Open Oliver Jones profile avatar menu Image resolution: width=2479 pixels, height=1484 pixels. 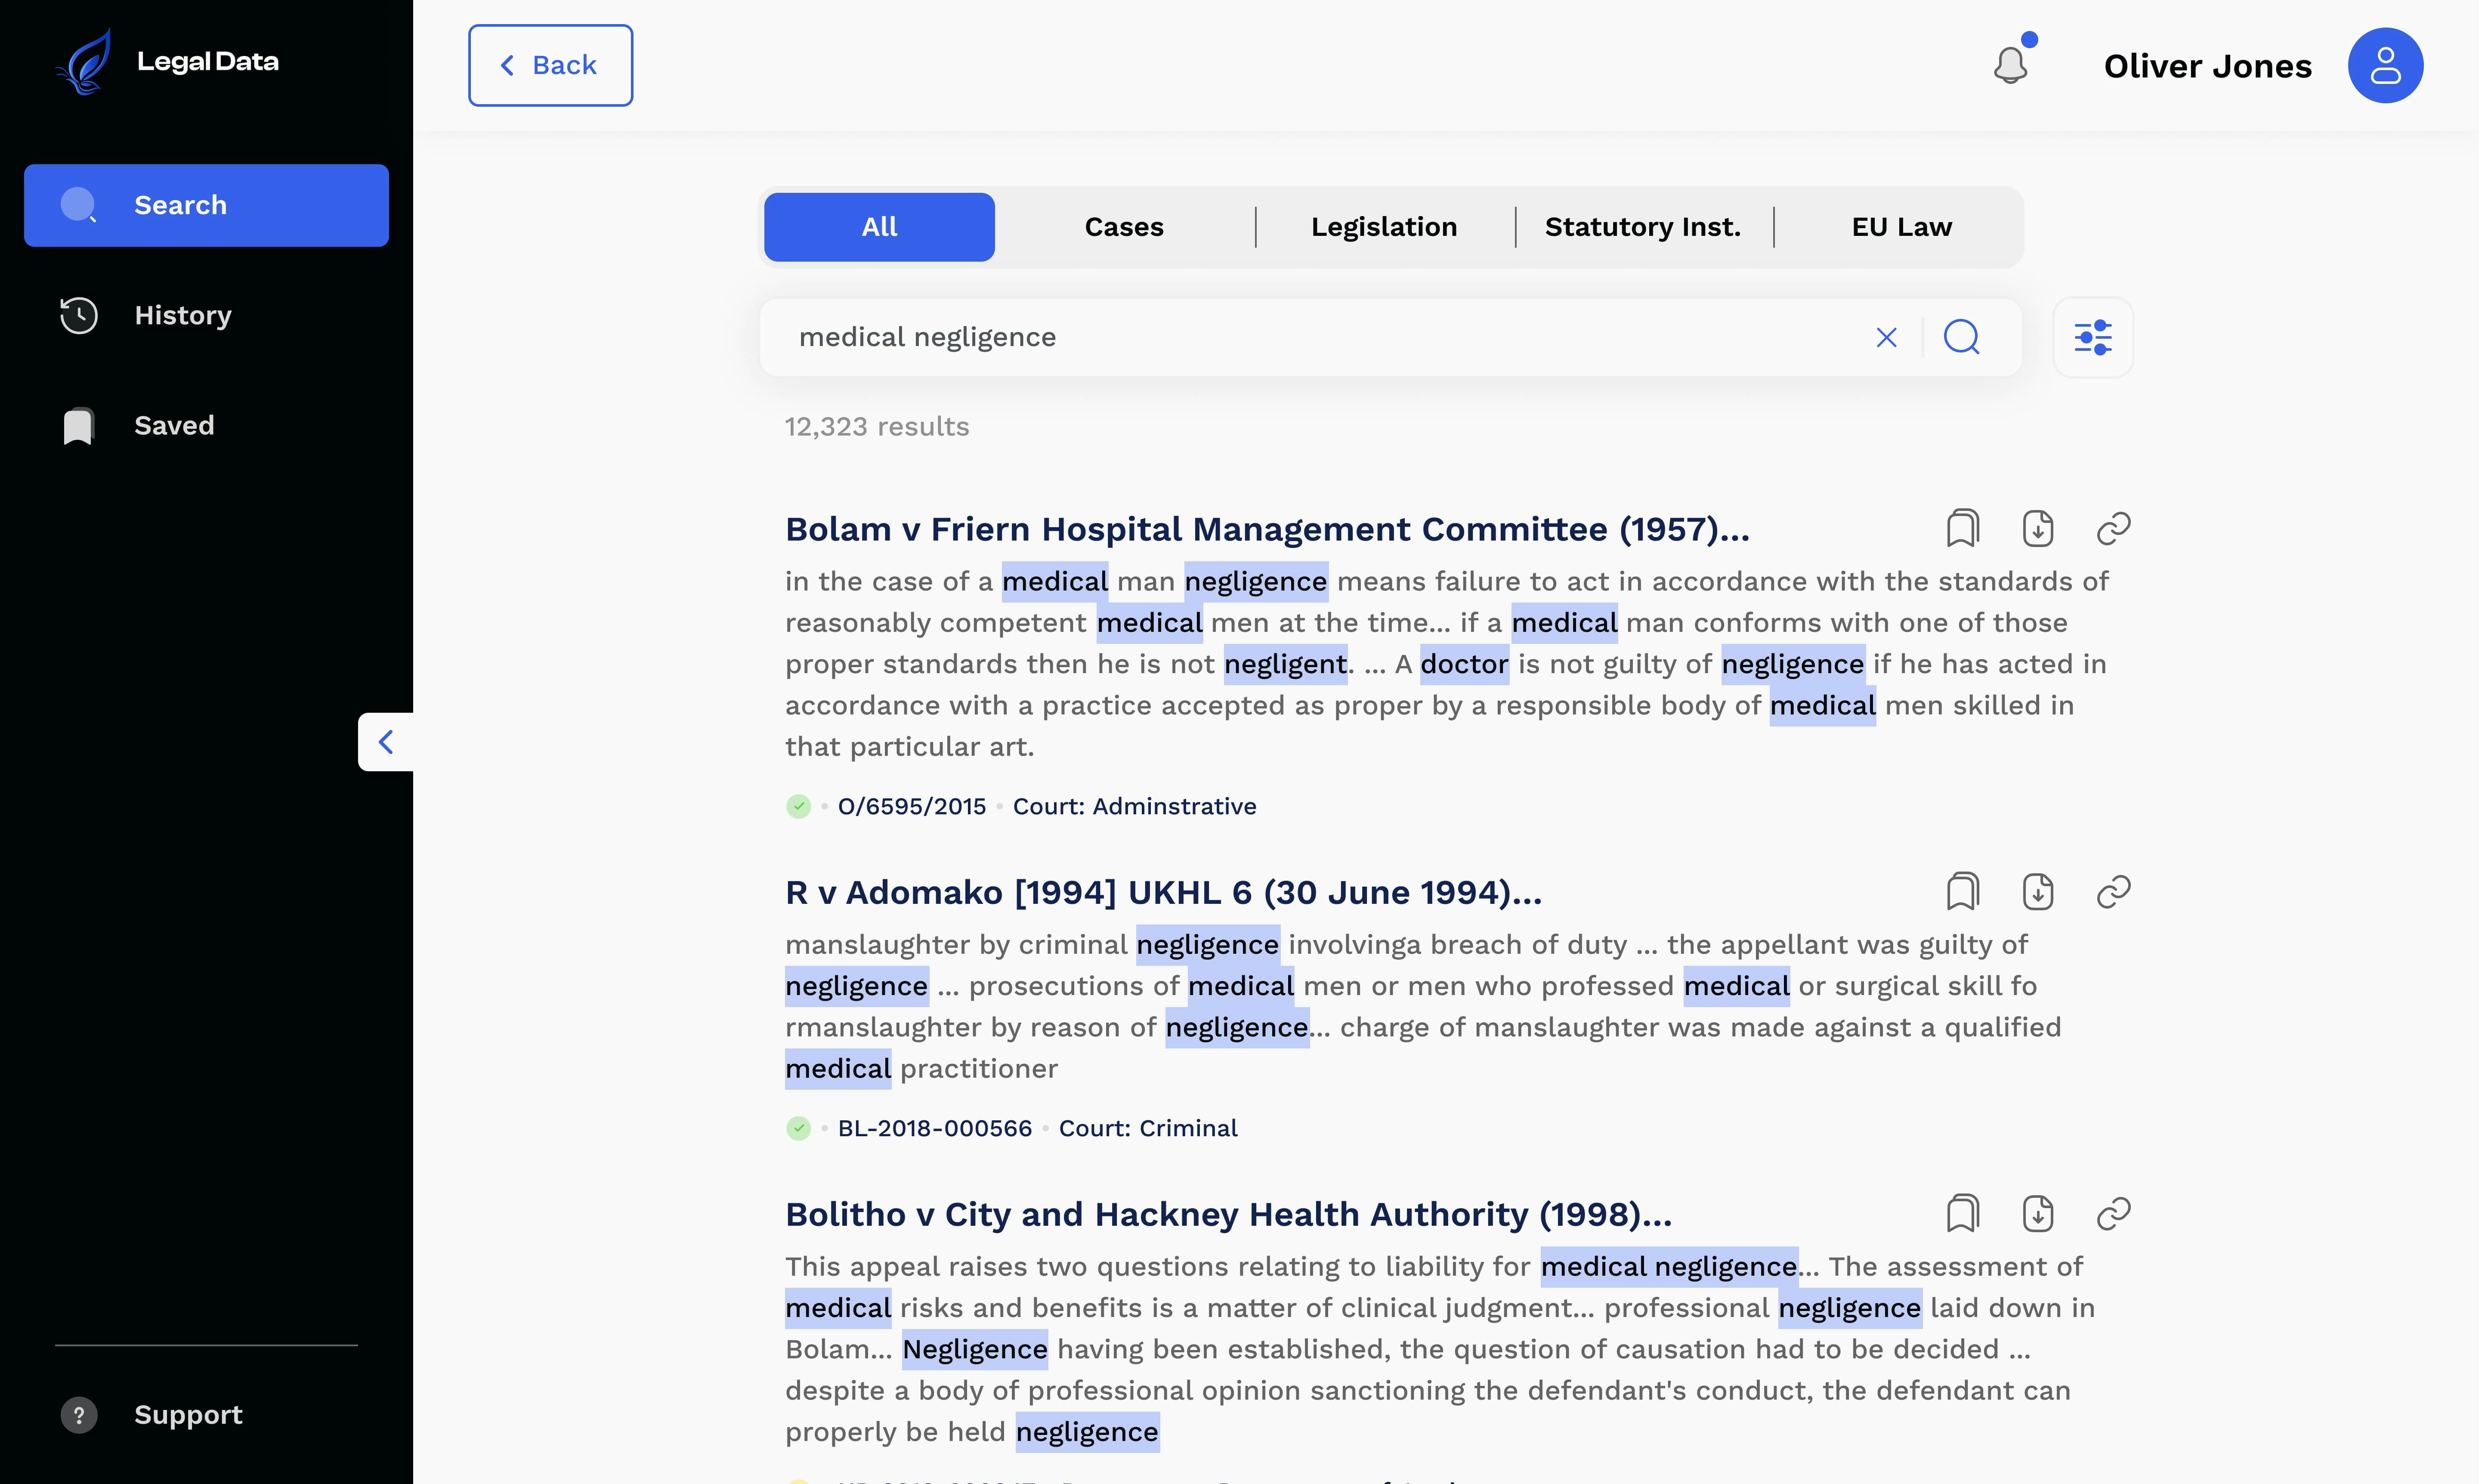tap(2385, 65)
